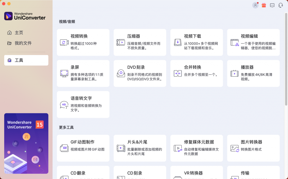Click the home icon beside 主页
The height and width of the screenshot is (179, 288).
(9, 33)
